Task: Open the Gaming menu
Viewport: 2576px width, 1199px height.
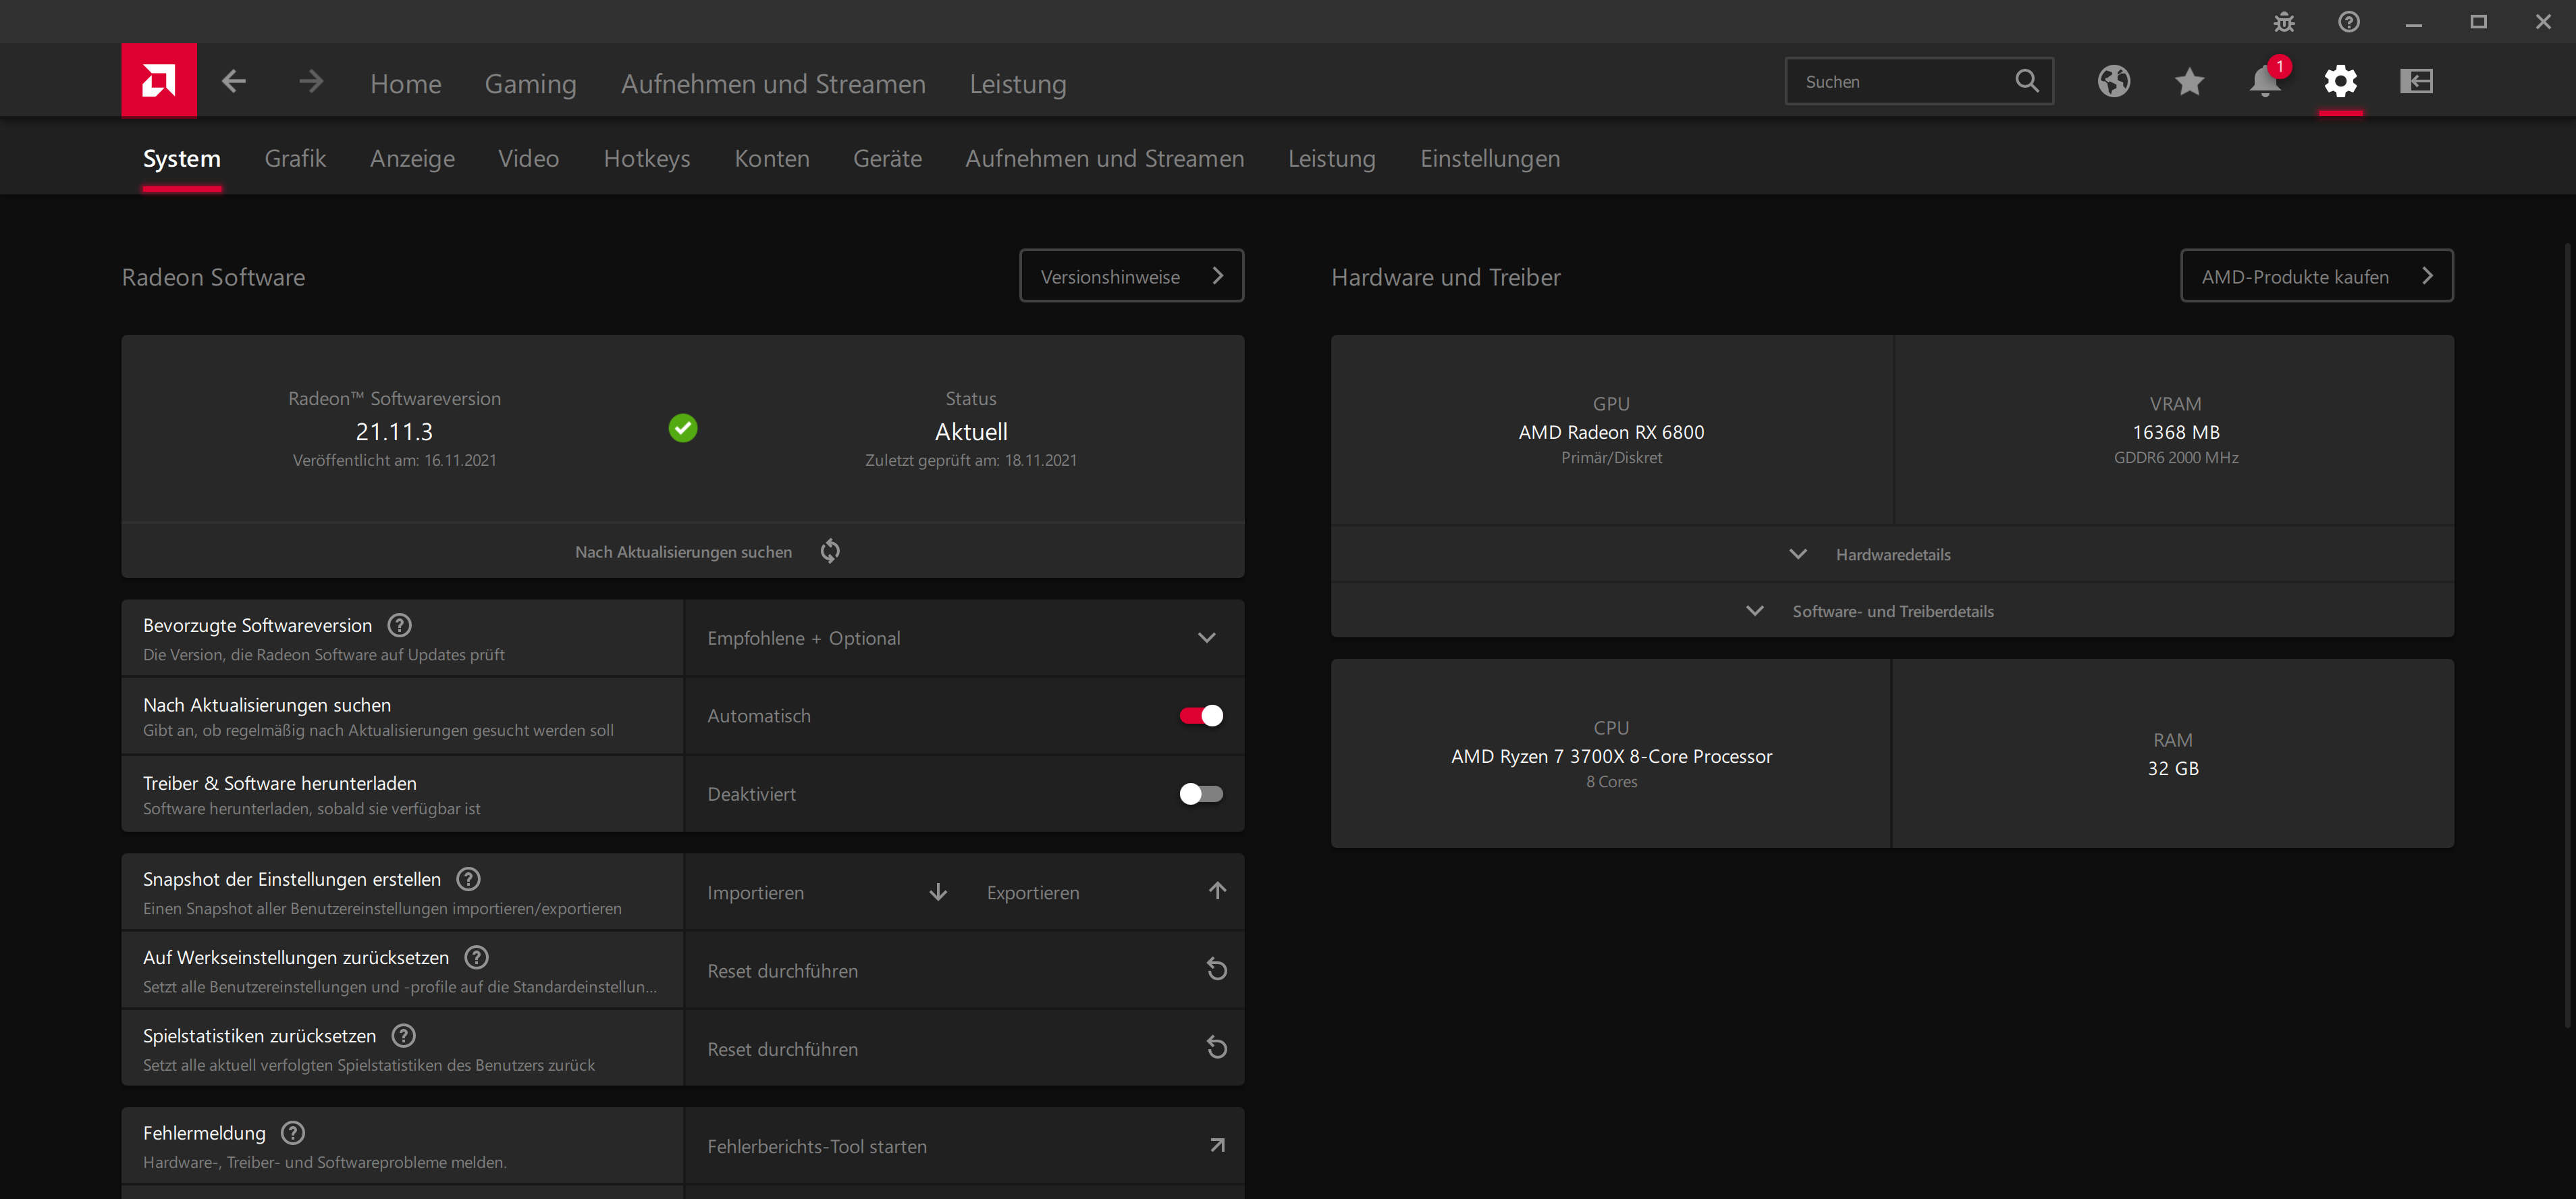Action: (x=530, y=84)
